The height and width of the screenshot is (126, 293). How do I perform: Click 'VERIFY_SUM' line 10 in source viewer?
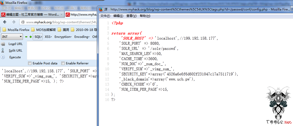[x=147, y=69]
